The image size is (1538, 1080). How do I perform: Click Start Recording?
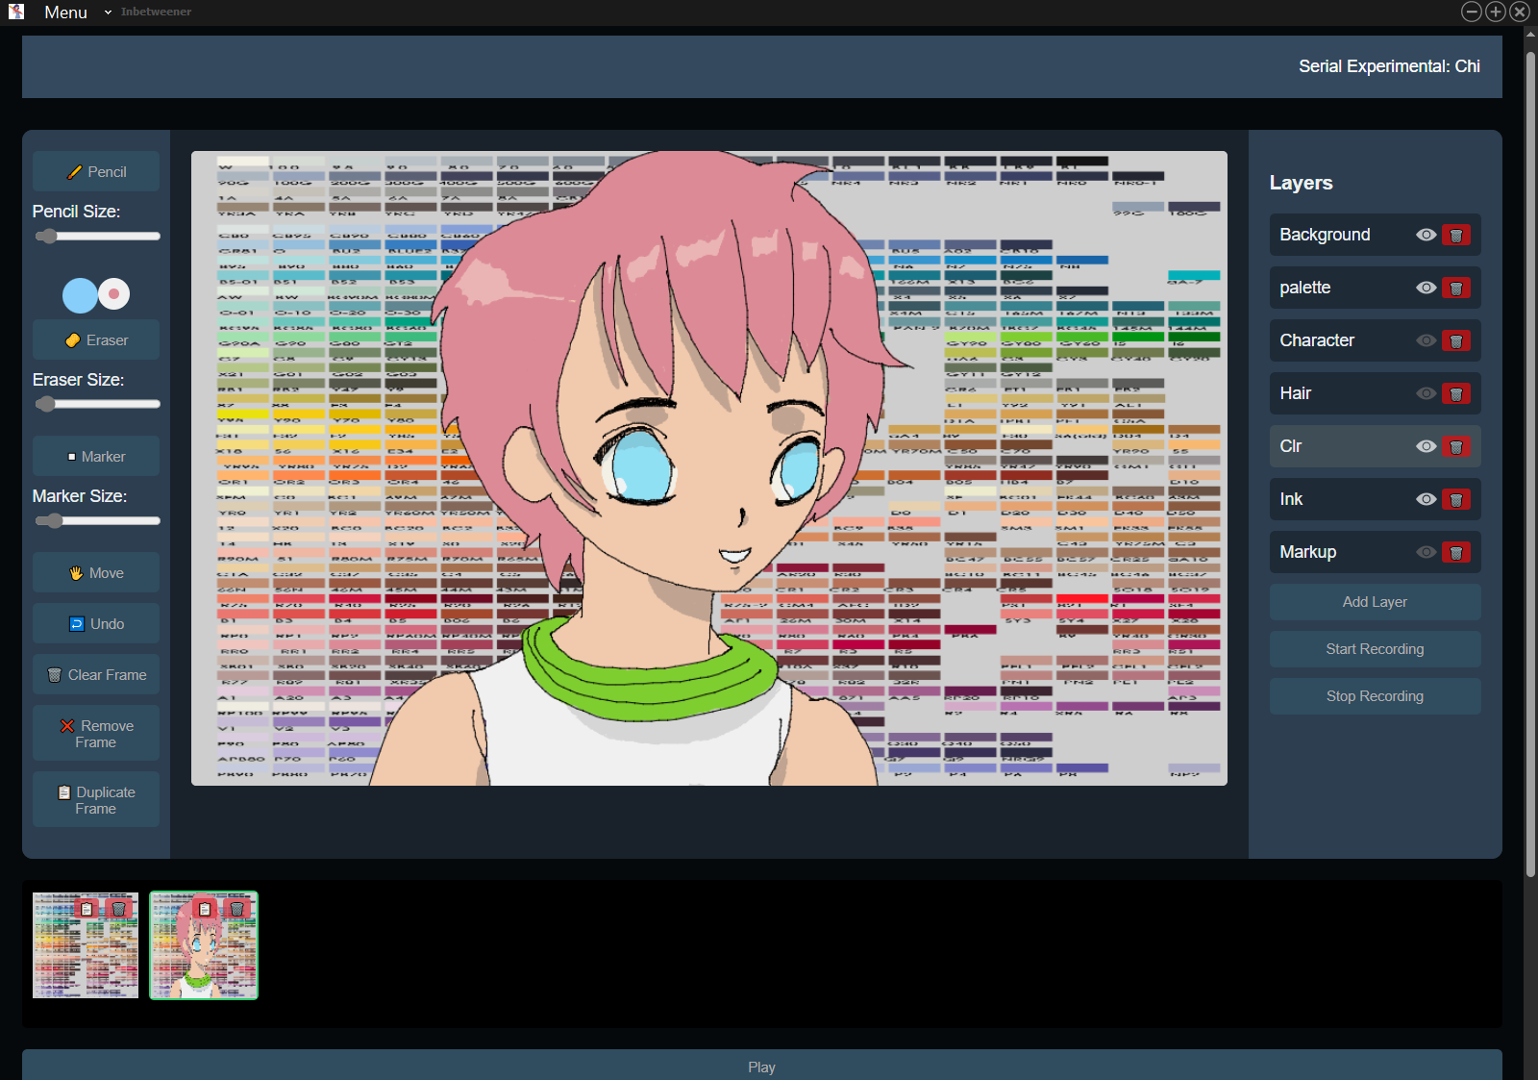(1375, 649)
